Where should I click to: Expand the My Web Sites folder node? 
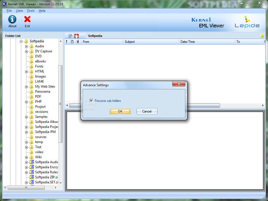26,87
